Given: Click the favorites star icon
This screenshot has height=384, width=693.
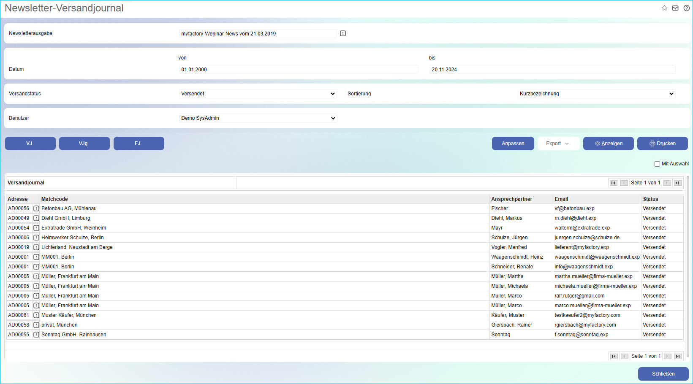Looking at the screenshot, I should (664, 8).
